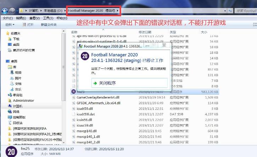This screenshot has height=157, width=257.
Task: Click the Back navigation arrow button
Action: (x=5, y=11)
